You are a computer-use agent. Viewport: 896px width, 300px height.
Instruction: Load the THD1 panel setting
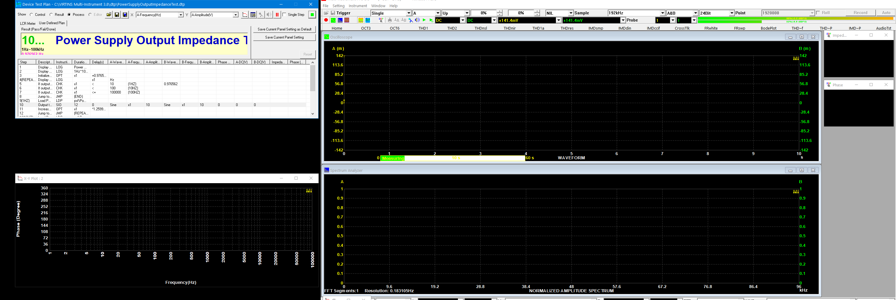[423, 28]
